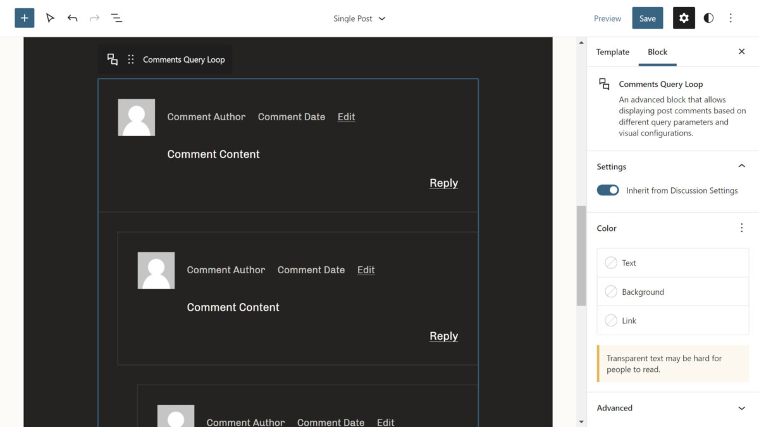This screenshot has height=427, width=759.
Task: Click the first comment's avatar image
Action: pos(137,118)
